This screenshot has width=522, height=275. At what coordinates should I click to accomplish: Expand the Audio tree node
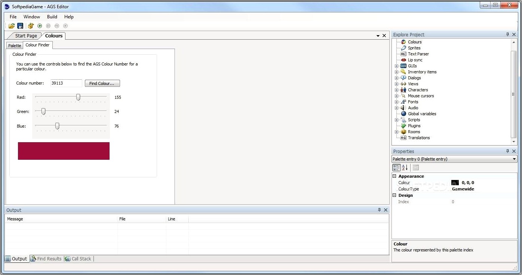coord(396,108)
